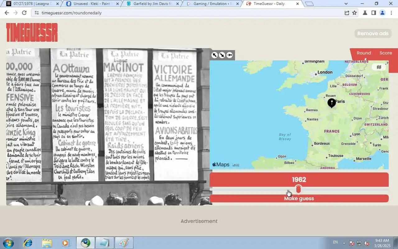Click the enlarge map arrow icon
Image resolution: width=398 pixels, height=249 pixels.
tap(215, 55)
